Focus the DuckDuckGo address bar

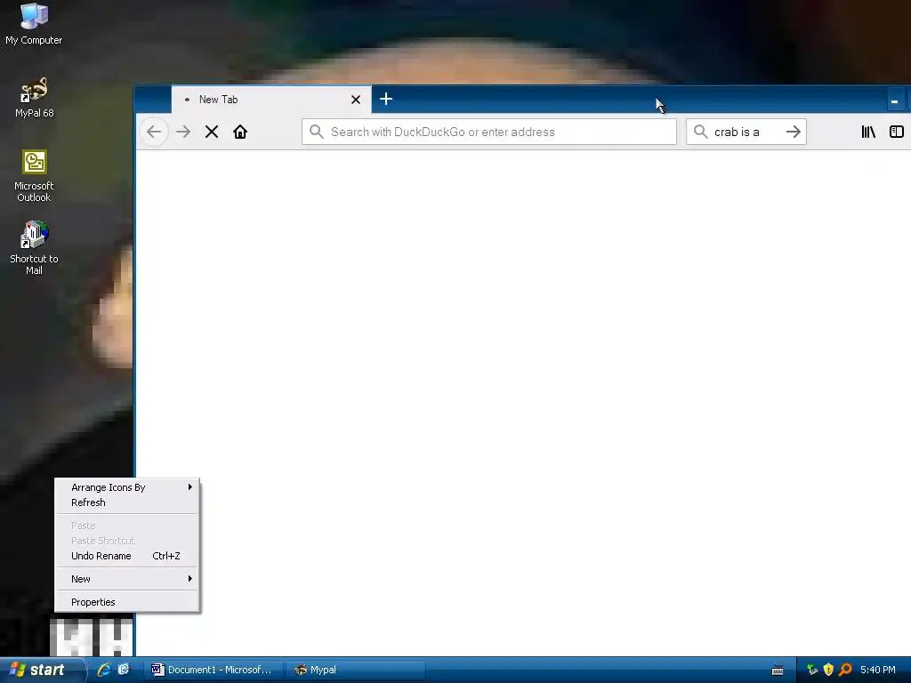[488, 132]
